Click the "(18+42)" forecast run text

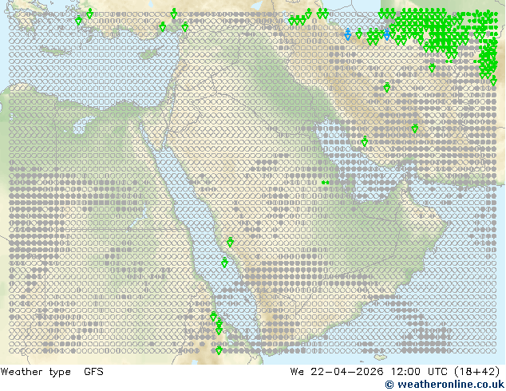(x=477, y=372)
